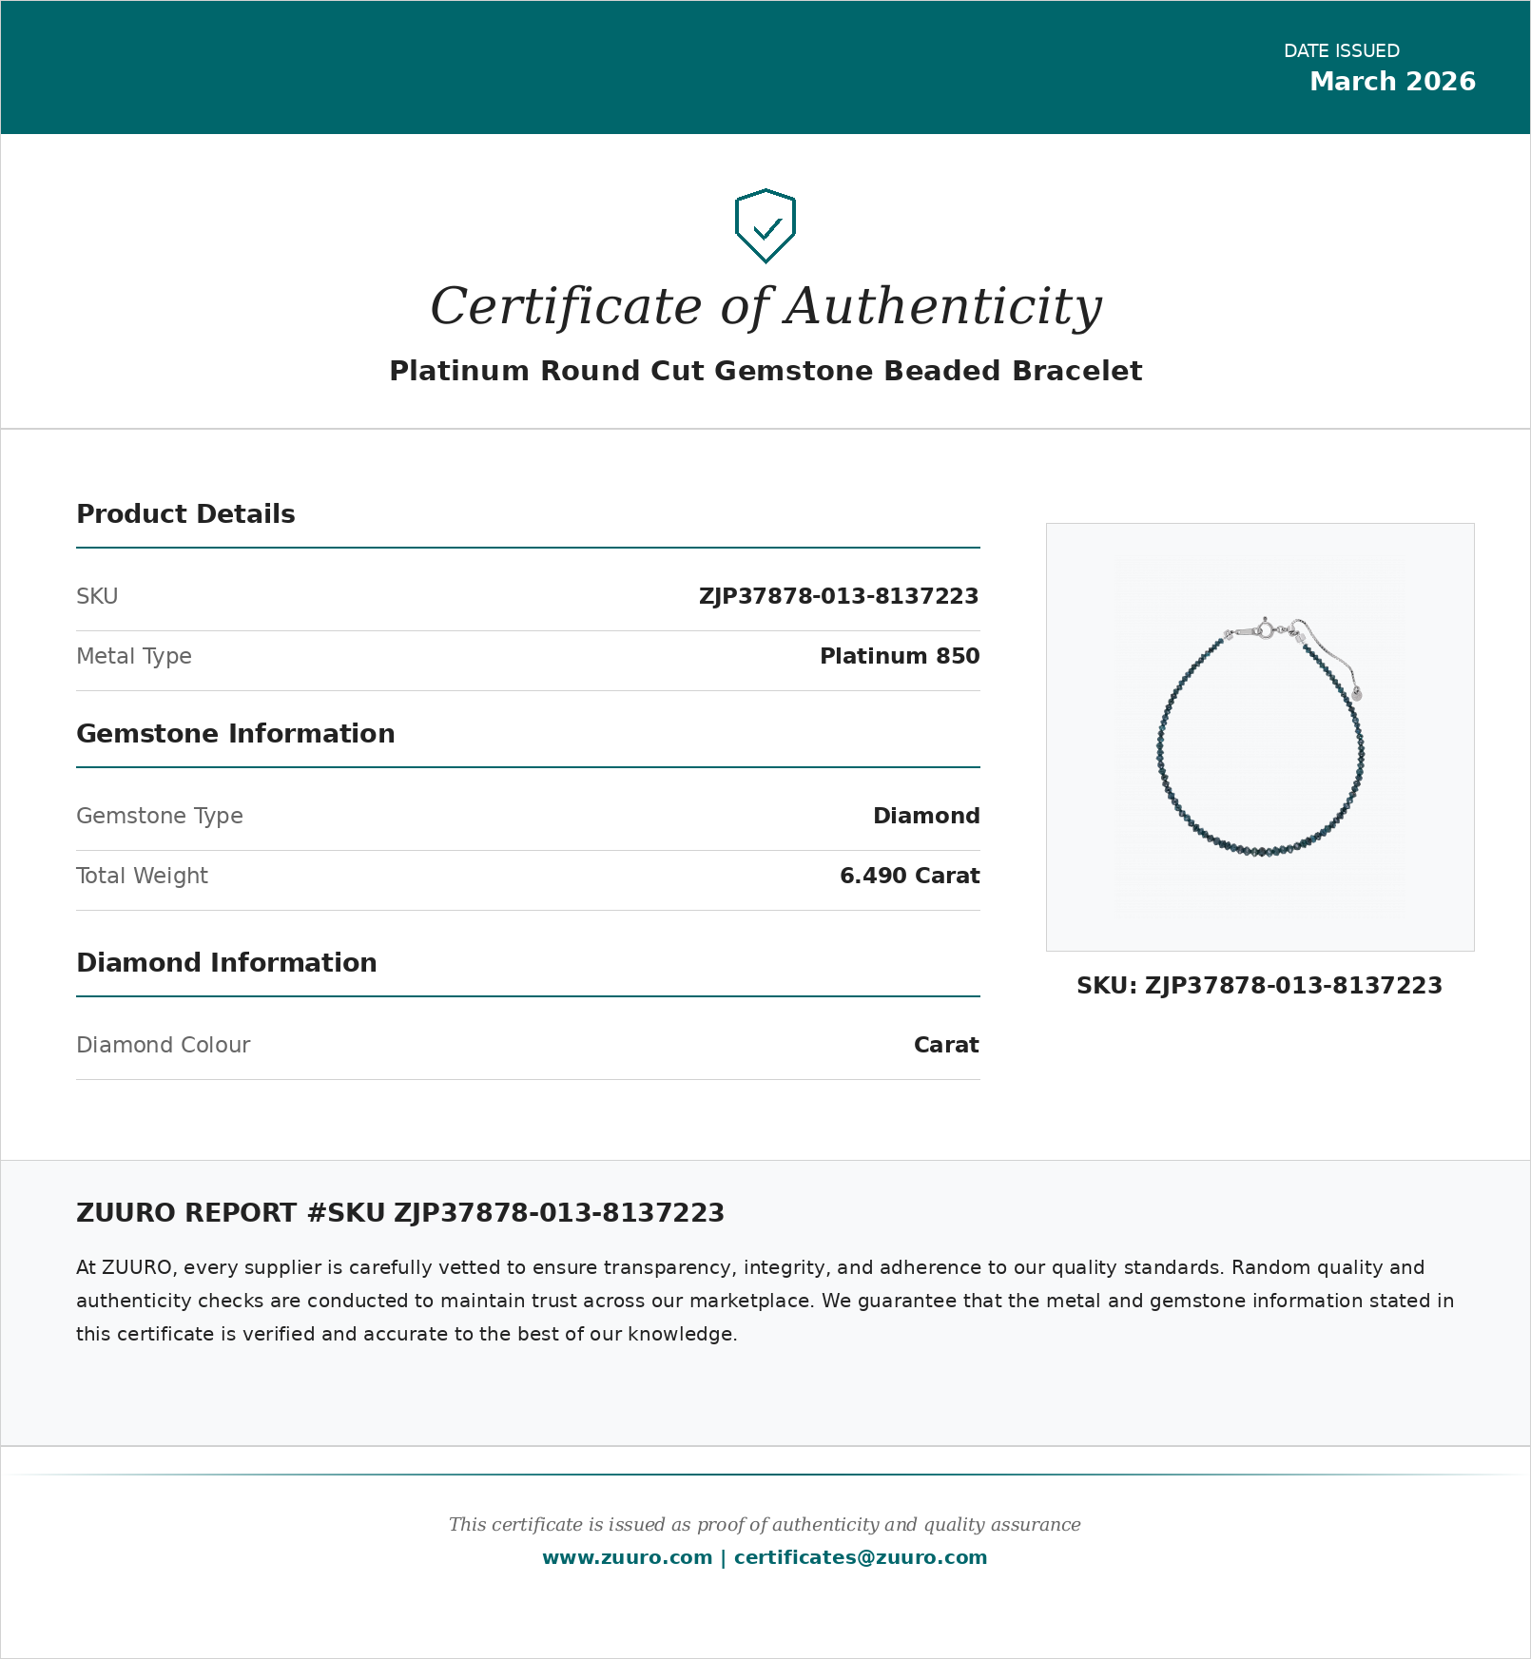
Task: Click the Diamond Information heading
Action: [x=226, y=962]
